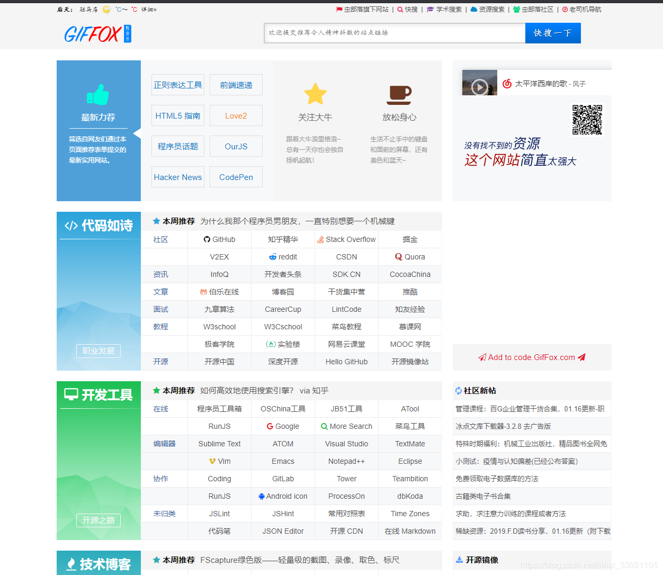This screenshot has width=663, height=575.
Task: Play the 太平洋西岸的歌 music track
Action: [480, 86]
